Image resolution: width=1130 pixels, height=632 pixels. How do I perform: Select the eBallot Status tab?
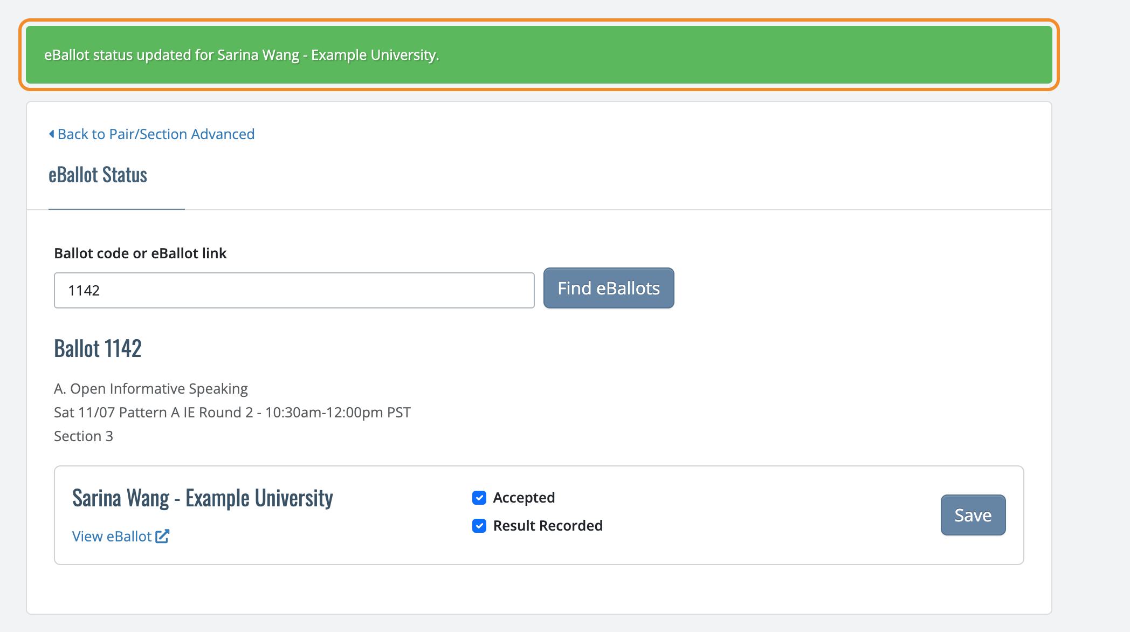(98, 175)
